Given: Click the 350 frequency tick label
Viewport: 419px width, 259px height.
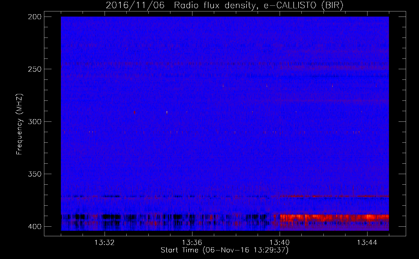Looking at the screenshot, I should (34, 174).
